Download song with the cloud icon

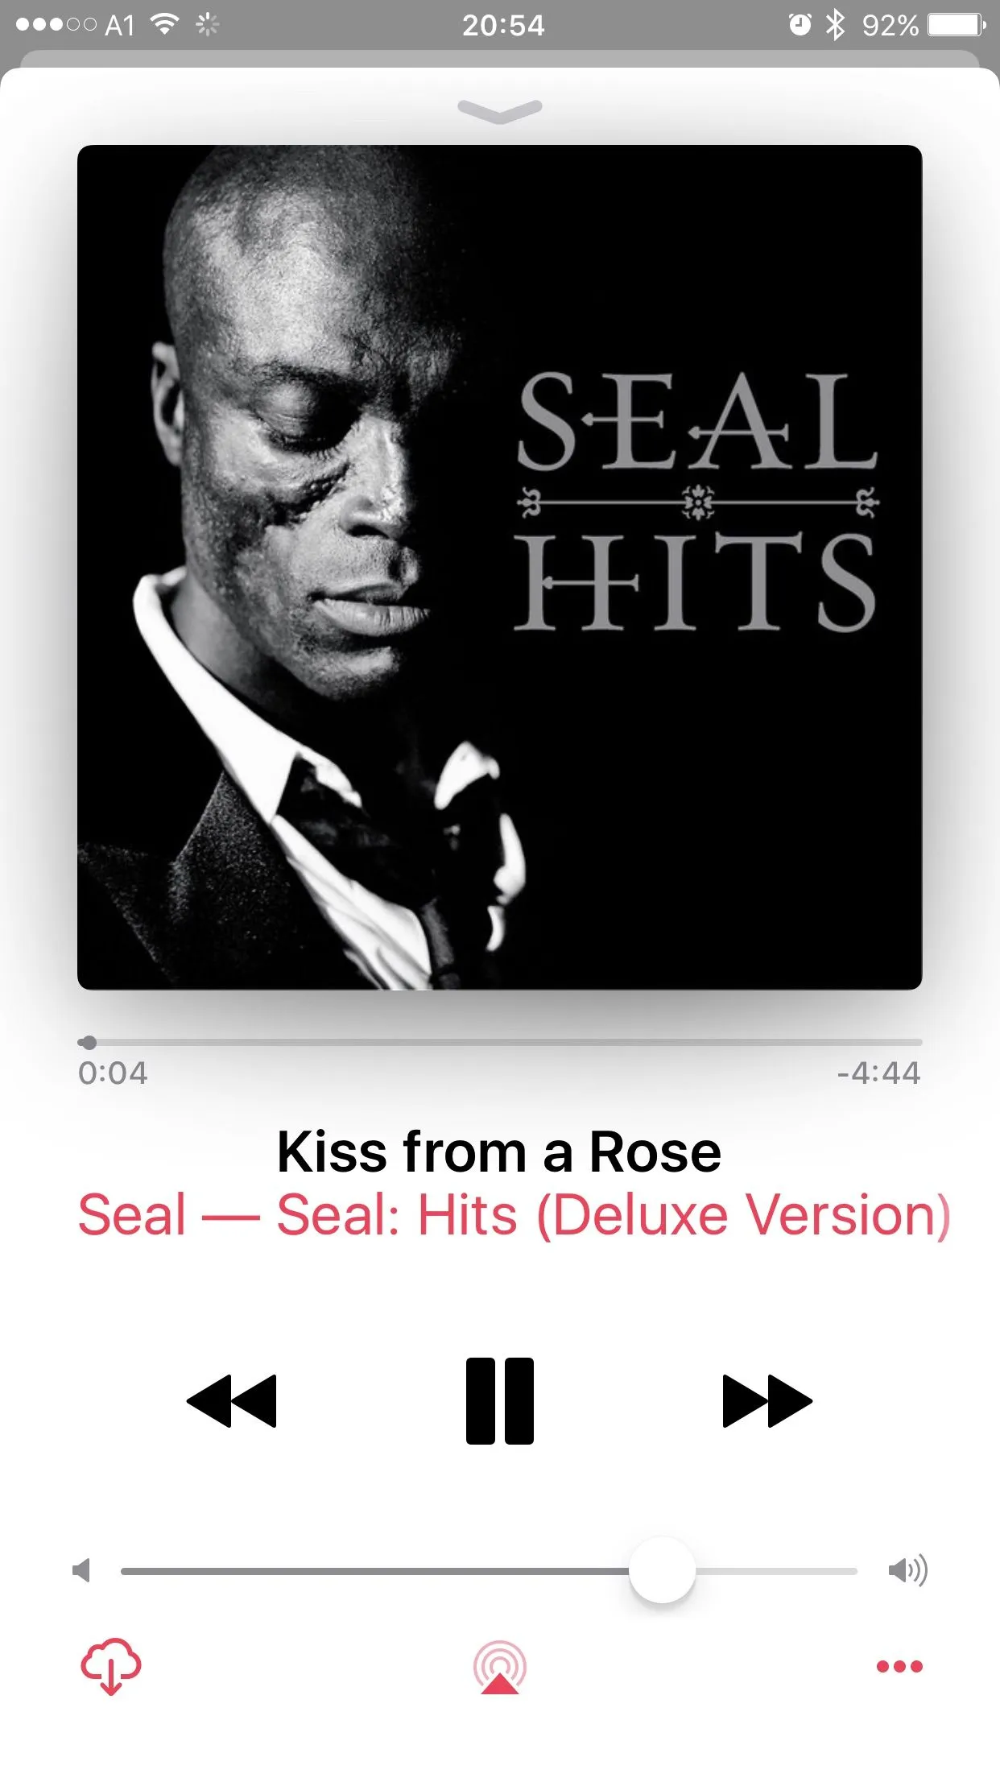(x=111, y=1666)
